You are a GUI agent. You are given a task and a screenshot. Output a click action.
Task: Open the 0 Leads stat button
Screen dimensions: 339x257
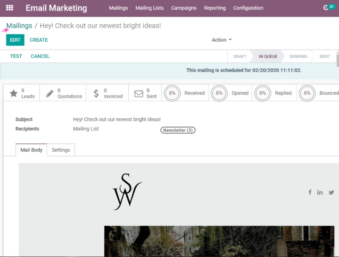[x=22, y=93]
